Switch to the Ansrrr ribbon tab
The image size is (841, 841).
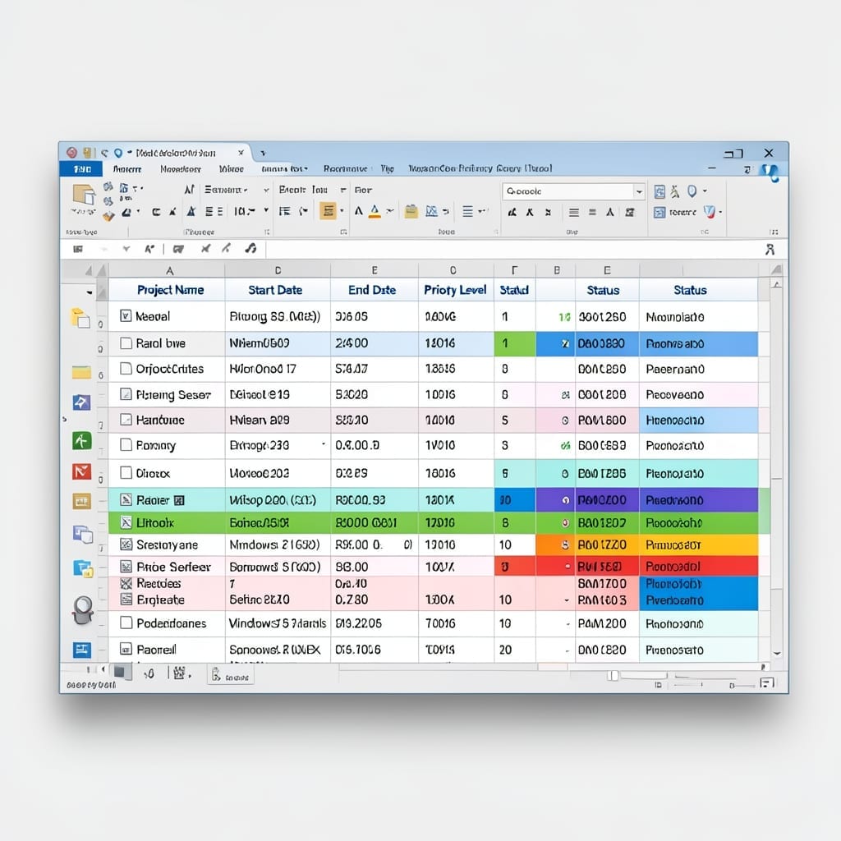(x=127, y=169)
